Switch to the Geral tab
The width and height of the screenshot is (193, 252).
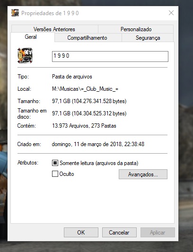point(31,37)
